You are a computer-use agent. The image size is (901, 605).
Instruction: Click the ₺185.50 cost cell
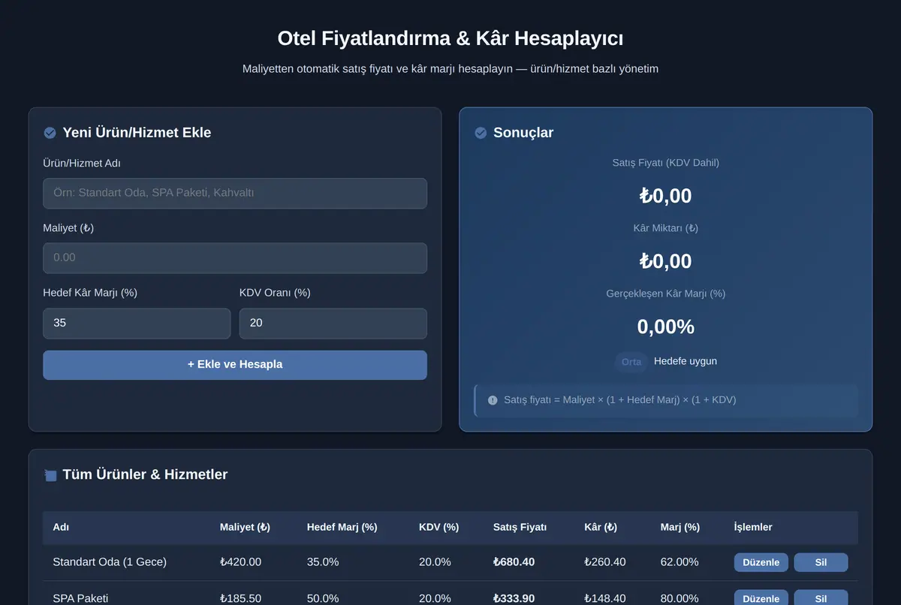tap(241, 598)
